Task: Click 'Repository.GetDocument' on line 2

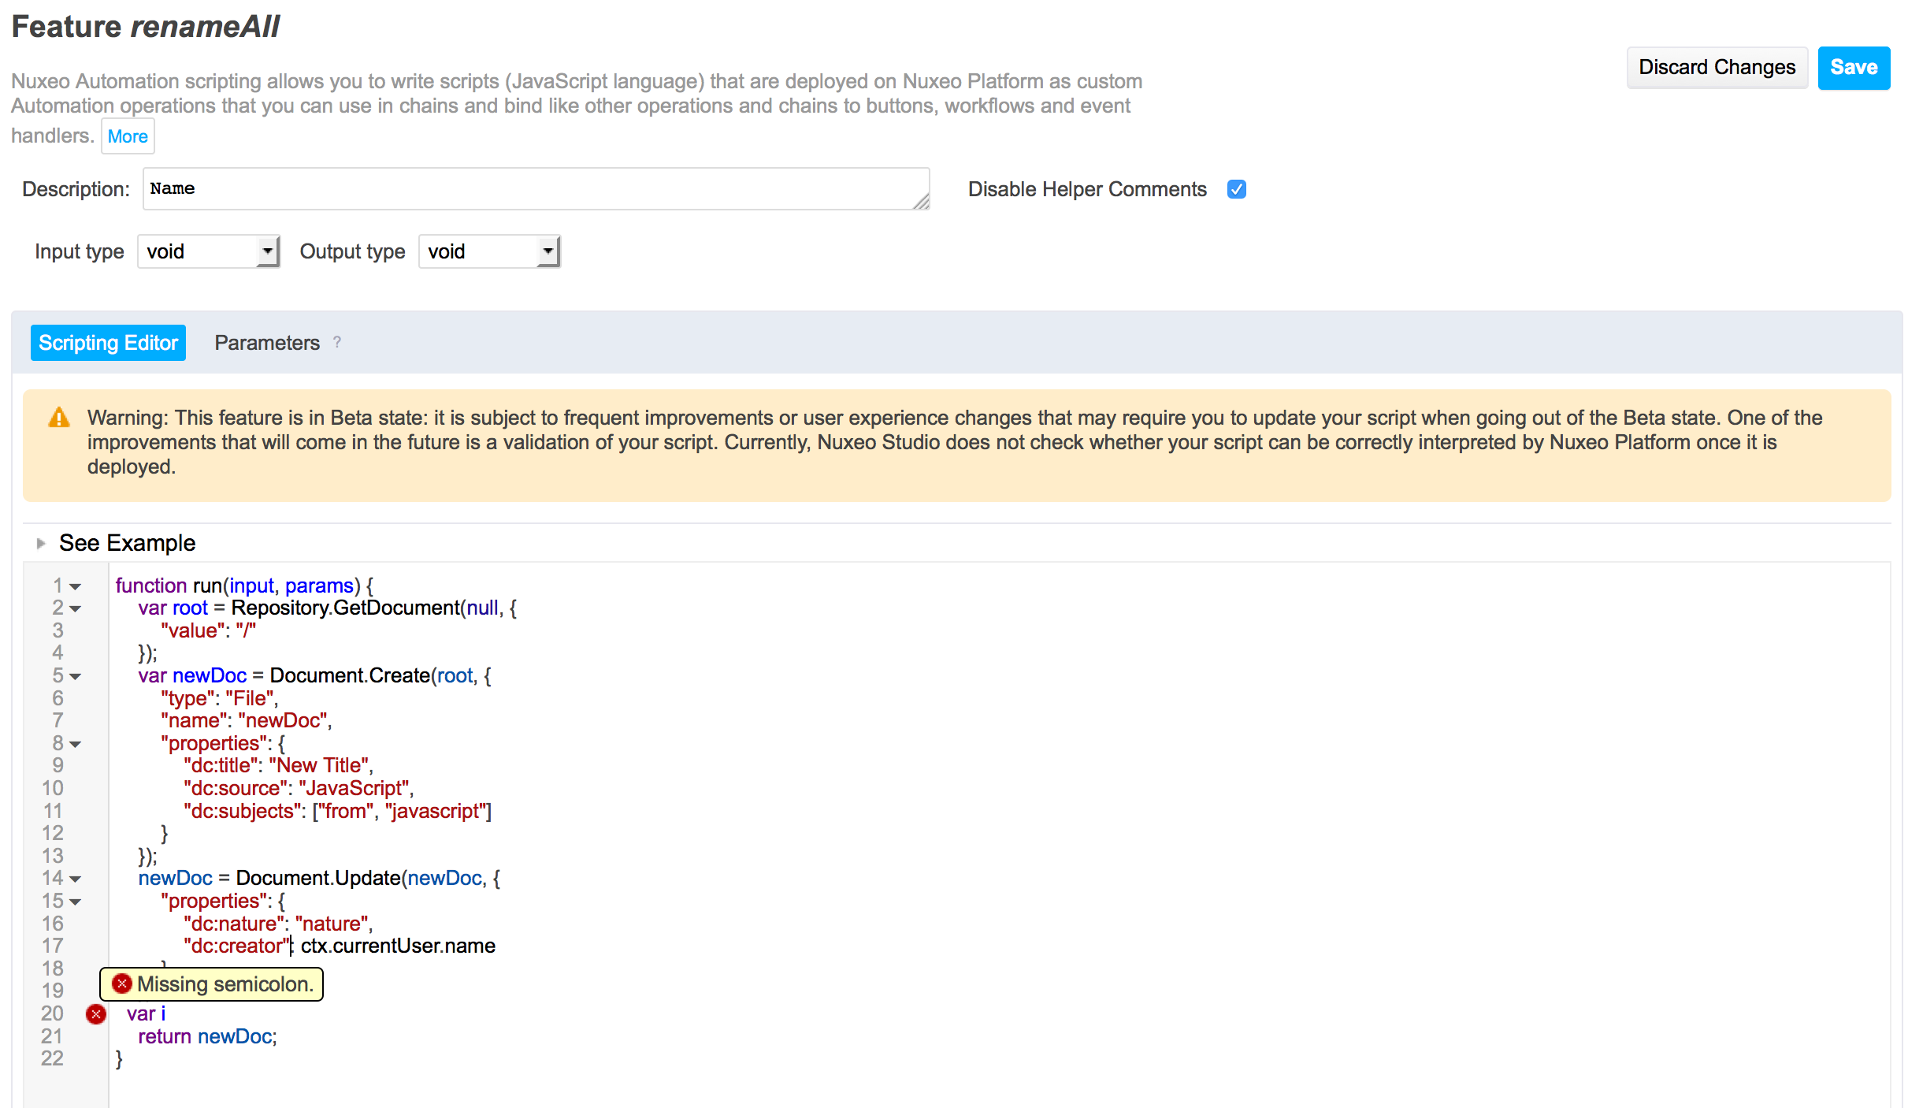Action: pos(346,608)
